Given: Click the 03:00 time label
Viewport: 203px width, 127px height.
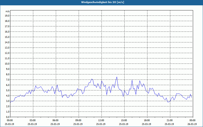Looking at the screenshot, I should (33, 120).
